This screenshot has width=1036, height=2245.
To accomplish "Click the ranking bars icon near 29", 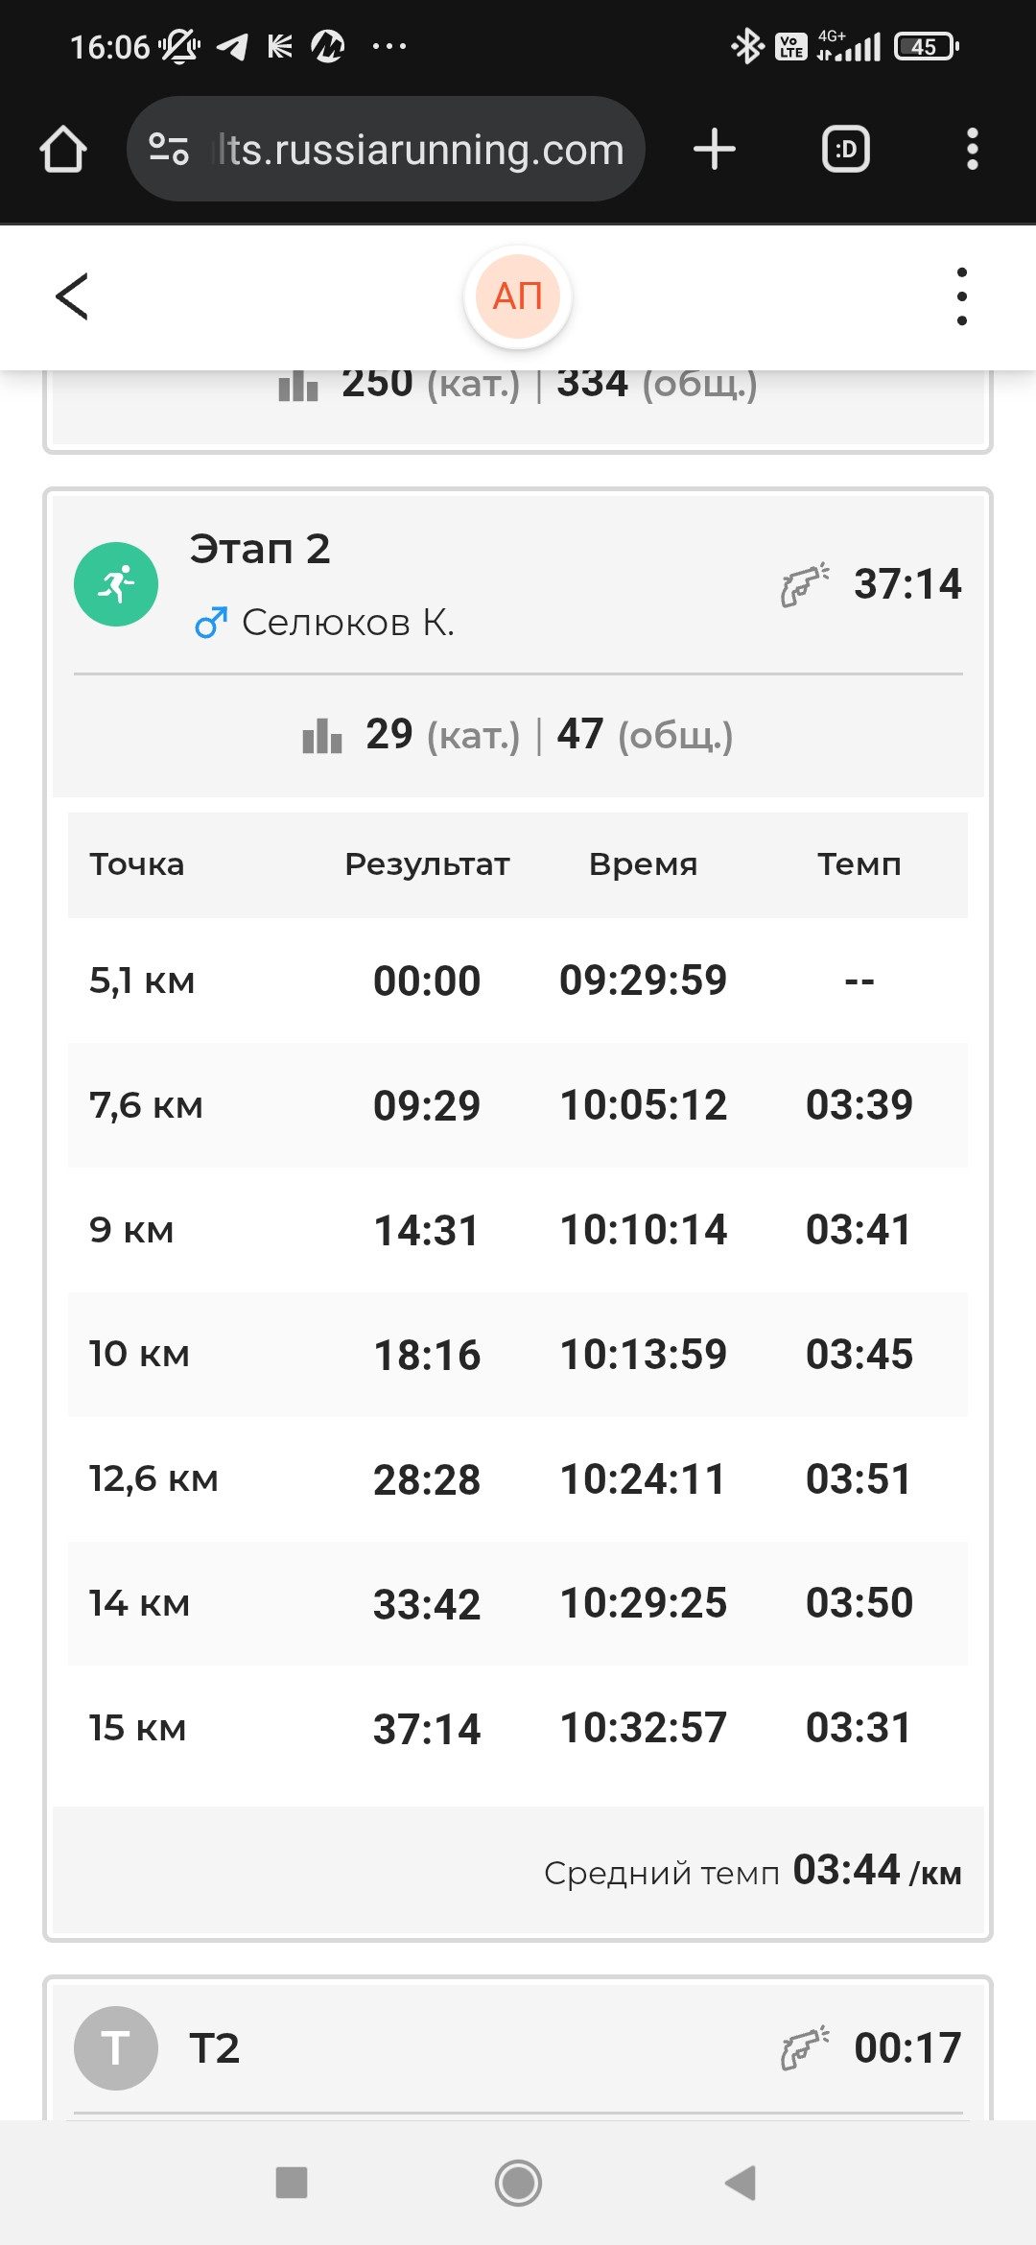I will [322, 736].
